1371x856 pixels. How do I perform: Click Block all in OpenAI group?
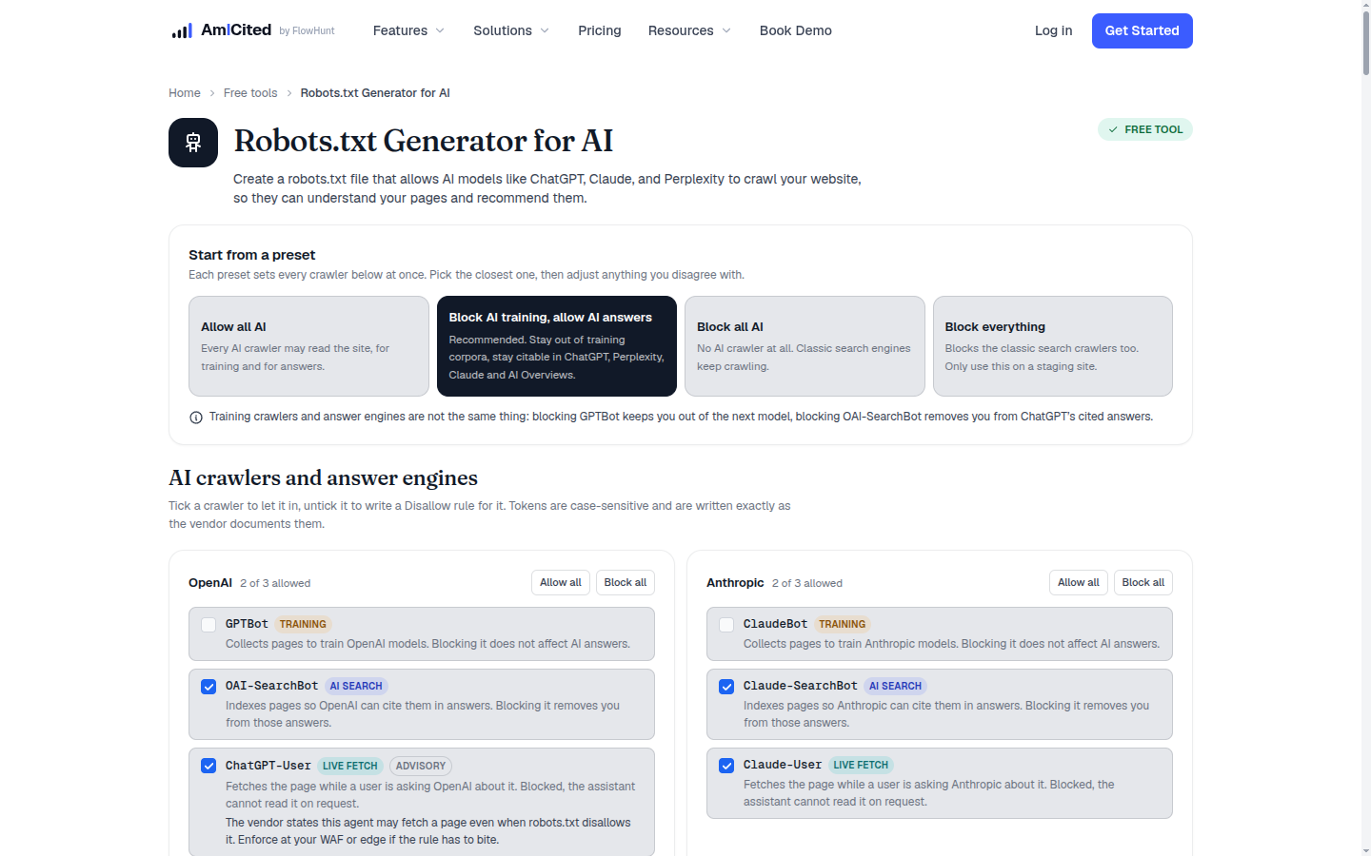626,583
